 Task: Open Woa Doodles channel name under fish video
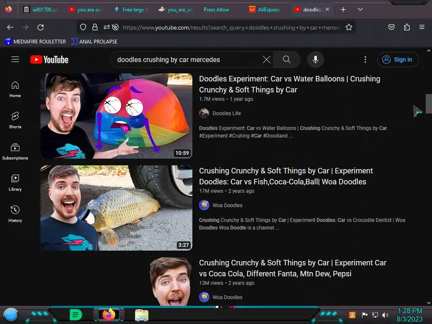pos(227,205)
